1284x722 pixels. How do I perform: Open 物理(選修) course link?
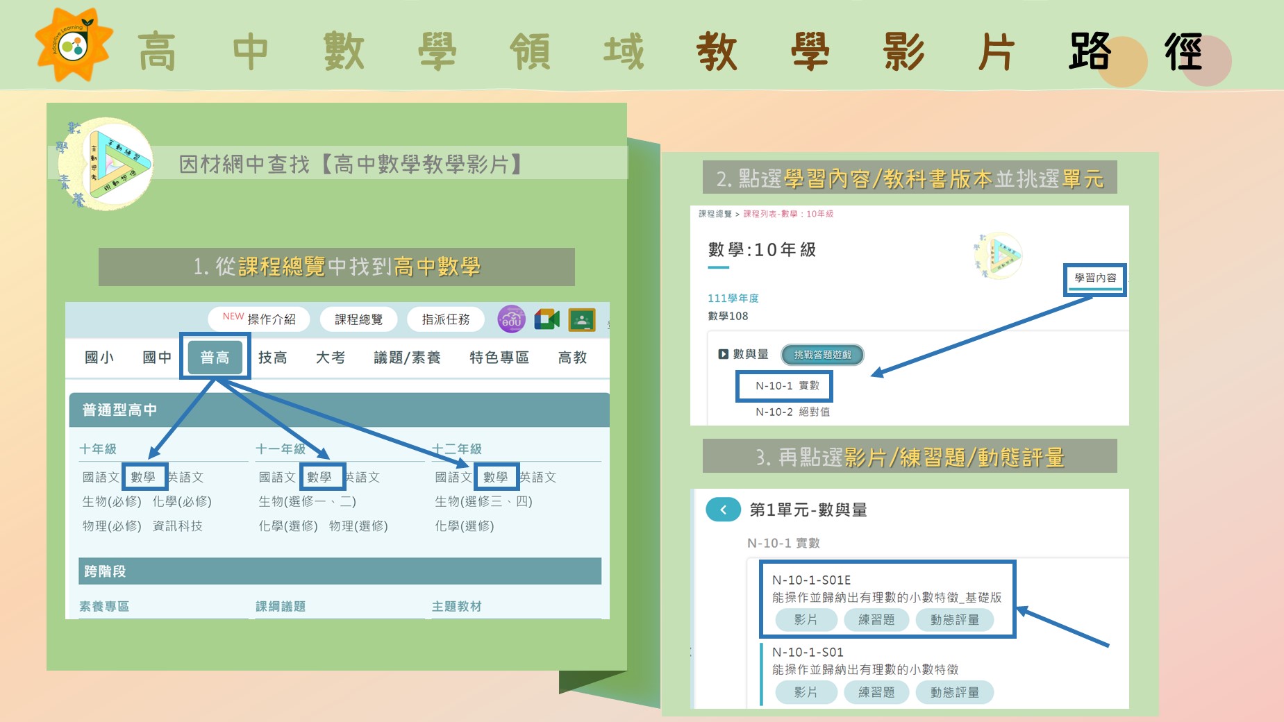click(358, 526)
